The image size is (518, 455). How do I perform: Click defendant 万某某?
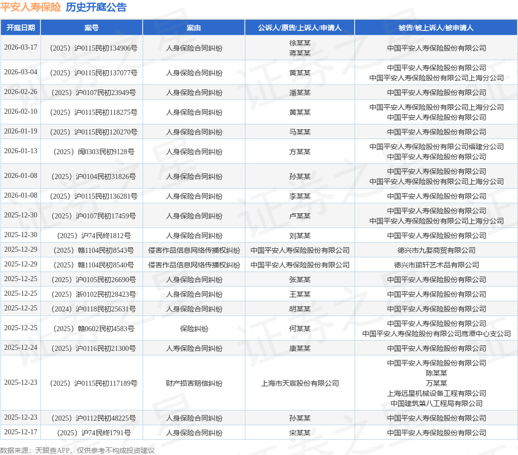(437, 383)
